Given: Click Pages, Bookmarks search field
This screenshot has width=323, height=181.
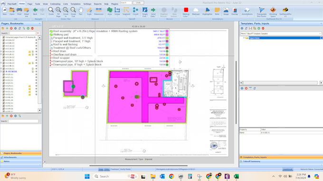Looking at the screenshot, I should [22, 33].
